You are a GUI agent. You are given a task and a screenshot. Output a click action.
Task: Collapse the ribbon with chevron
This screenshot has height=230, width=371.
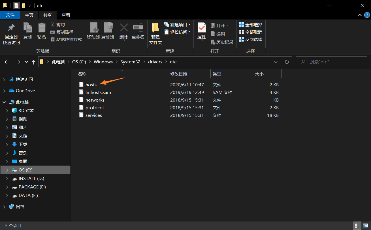(x=360, y=15)
